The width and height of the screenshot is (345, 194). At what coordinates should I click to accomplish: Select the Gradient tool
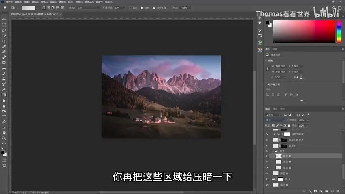point(4,95)
